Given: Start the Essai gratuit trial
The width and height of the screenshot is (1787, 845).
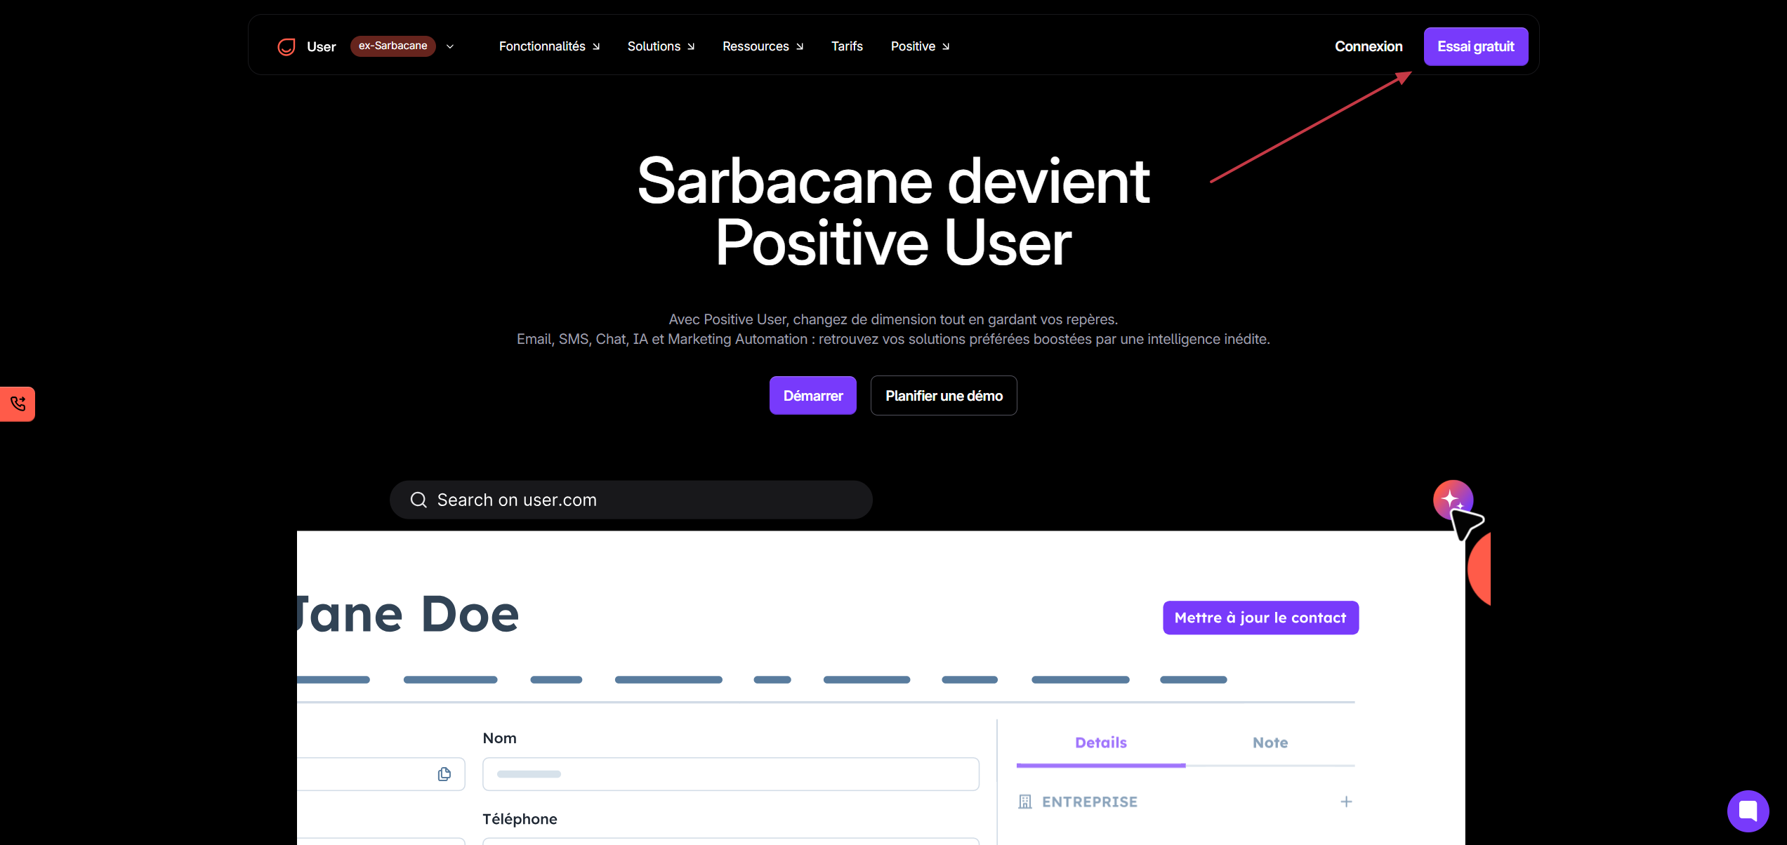Looking at the screenshot, I should (x=1476, y=46).
